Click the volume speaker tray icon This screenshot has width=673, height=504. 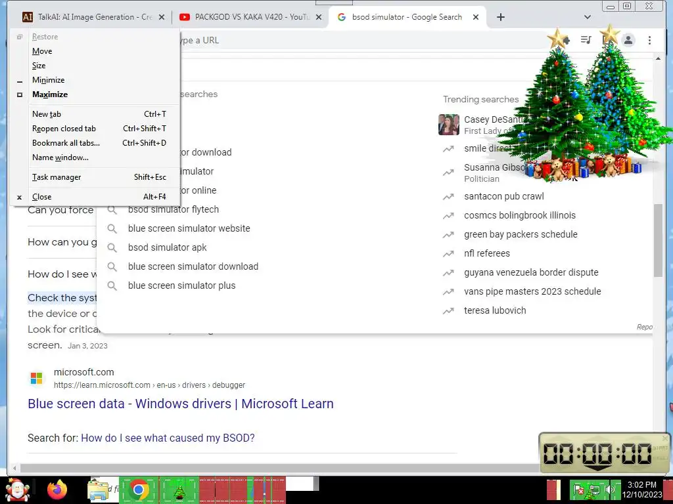[x=609, y=490]
